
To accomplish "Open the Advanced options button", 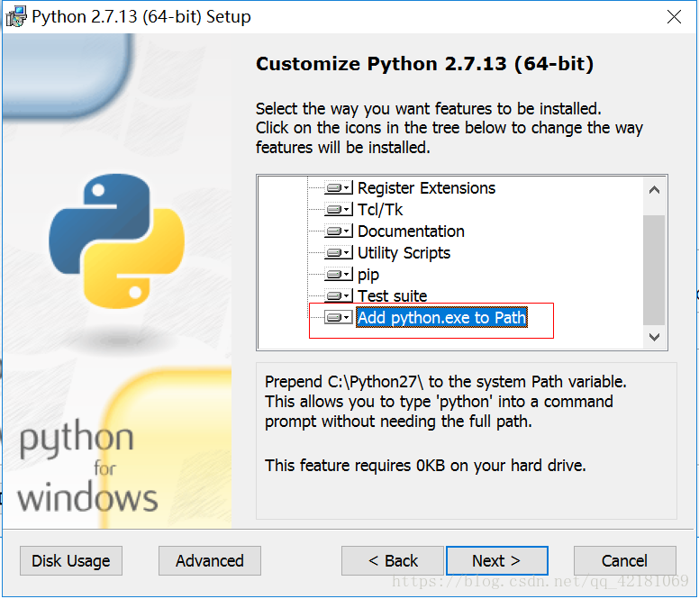I will pyautogui.click(x=210, y=560).
